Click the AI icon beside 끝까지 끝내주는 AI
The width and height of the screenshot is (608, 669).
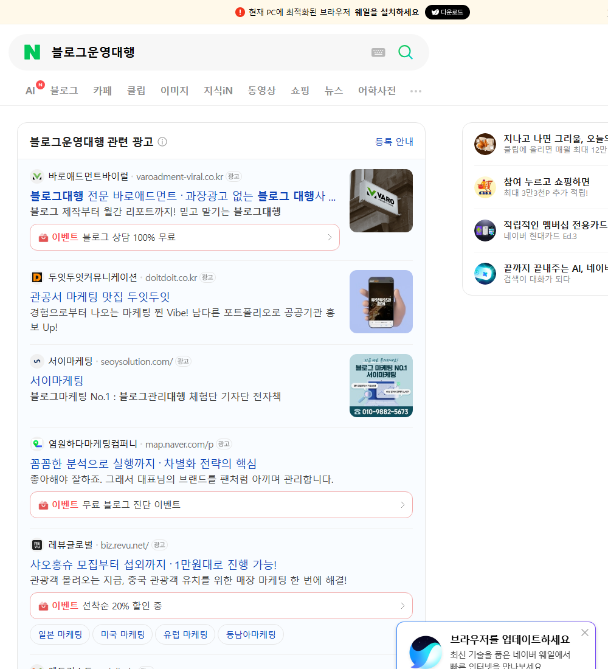pyautogui.click(x=485, y=274)
